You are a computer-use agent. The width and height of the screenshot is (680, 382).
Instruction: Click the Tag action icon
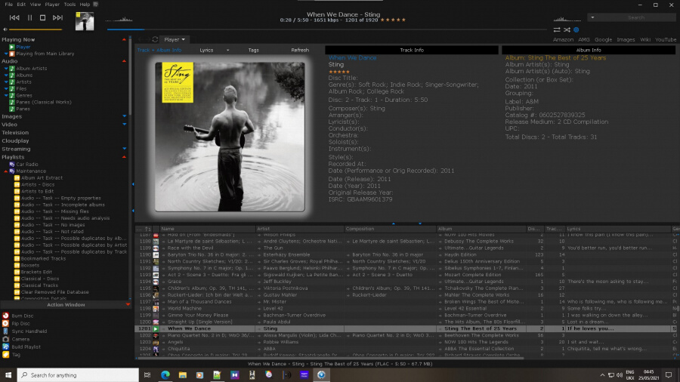[x=5, y=355]
